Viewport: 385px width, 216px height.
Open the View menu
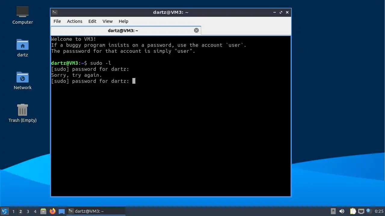tap(107, 21)
